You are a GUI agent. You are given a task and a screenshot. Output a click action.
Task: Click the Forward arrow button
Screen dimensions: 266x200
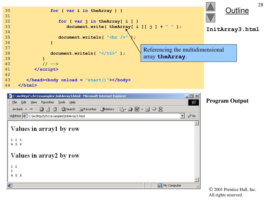point(31,109)
